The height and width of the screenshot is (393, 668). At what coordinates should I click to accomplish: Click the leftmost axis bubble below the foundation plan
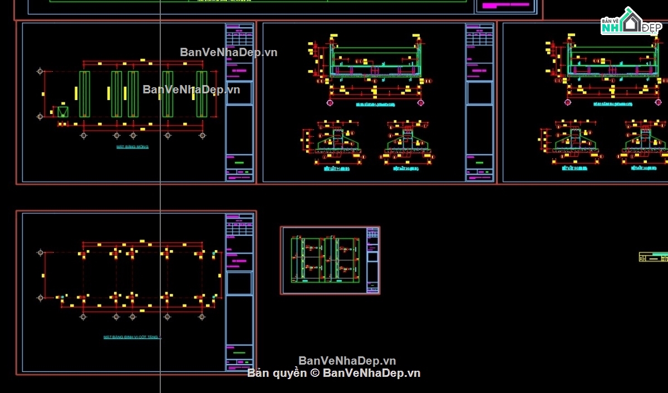click(83, 135)
